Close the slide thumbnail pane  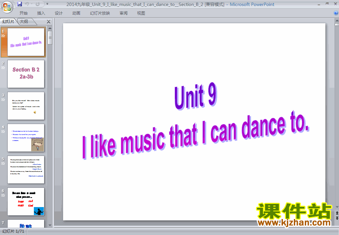tap(49, 22)
